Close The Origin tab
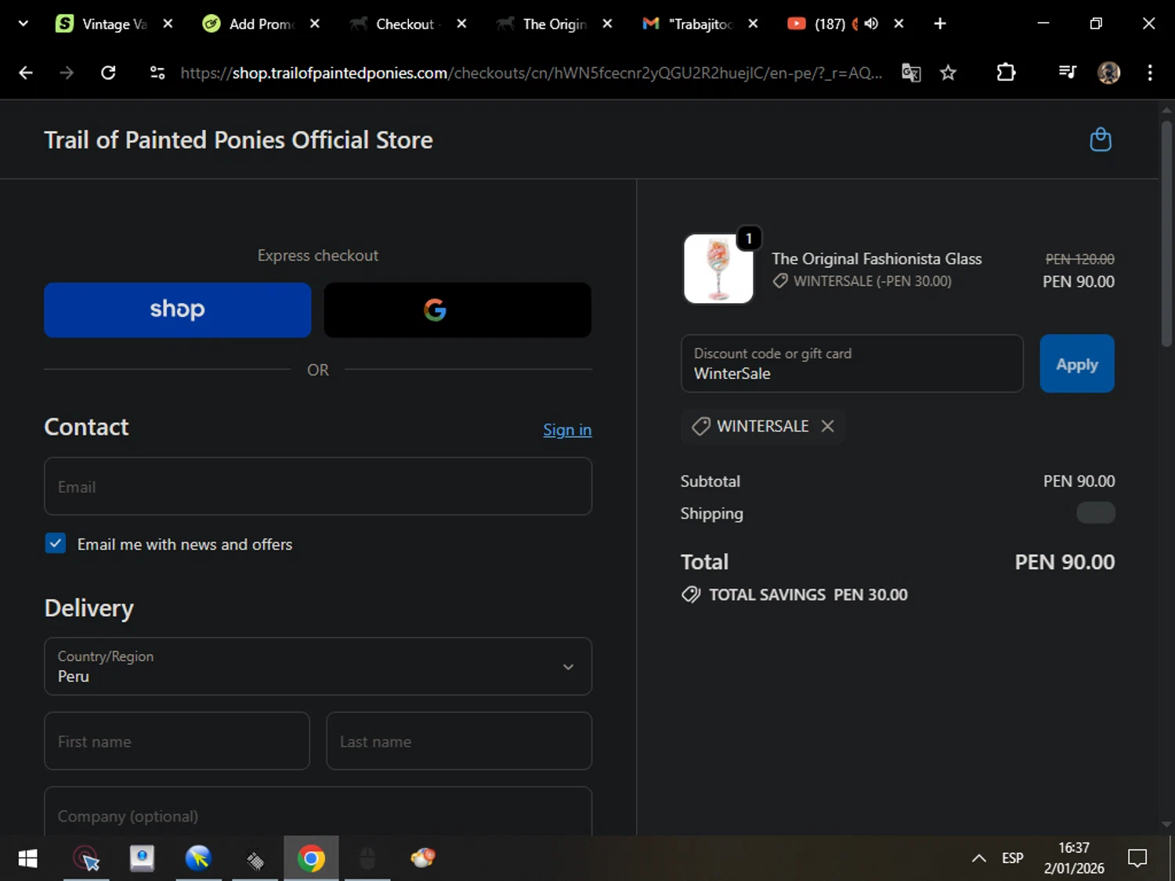 [607, 23]
